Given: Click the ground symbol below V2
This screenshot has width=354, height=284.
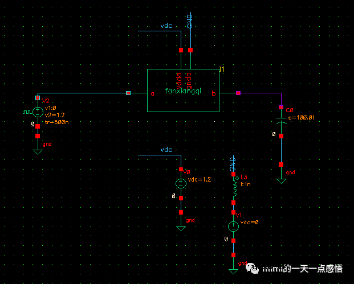Looking at the screenshot, I should pos(38,150).
